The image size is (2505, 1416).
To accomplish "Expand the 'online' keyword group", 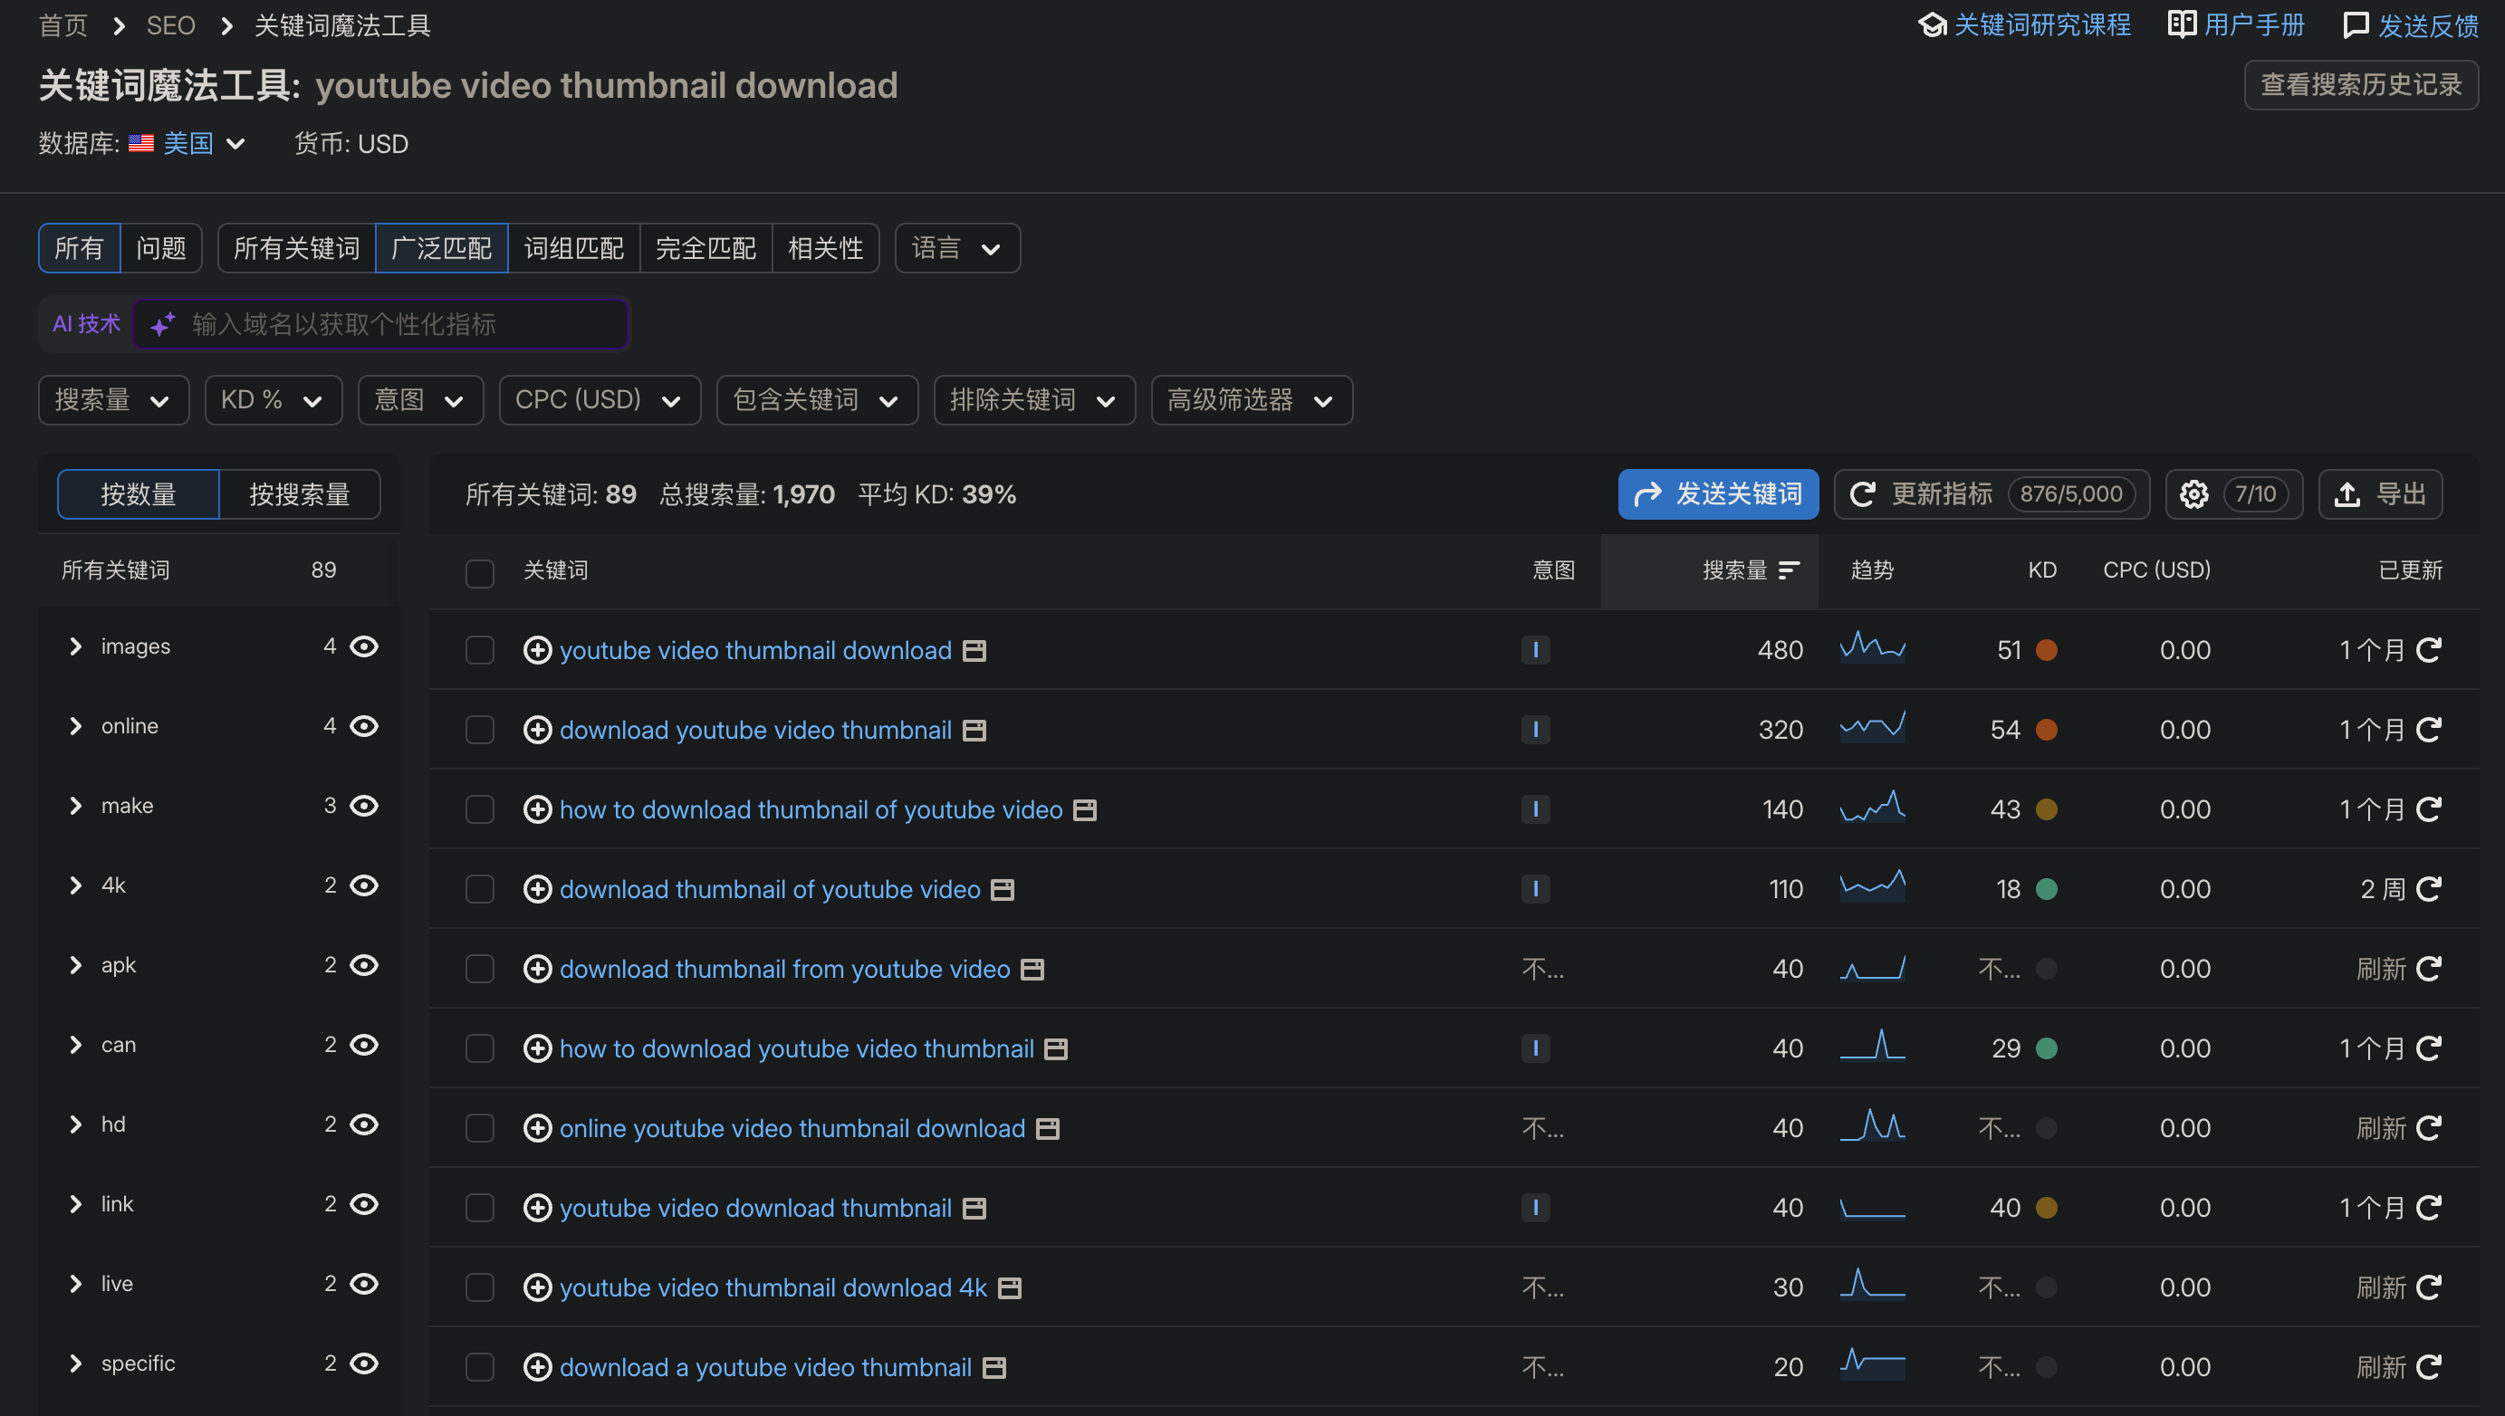I will (x=76, y=726).
